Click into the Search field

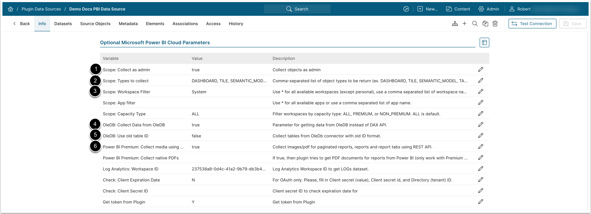click(x=297, y=9)
